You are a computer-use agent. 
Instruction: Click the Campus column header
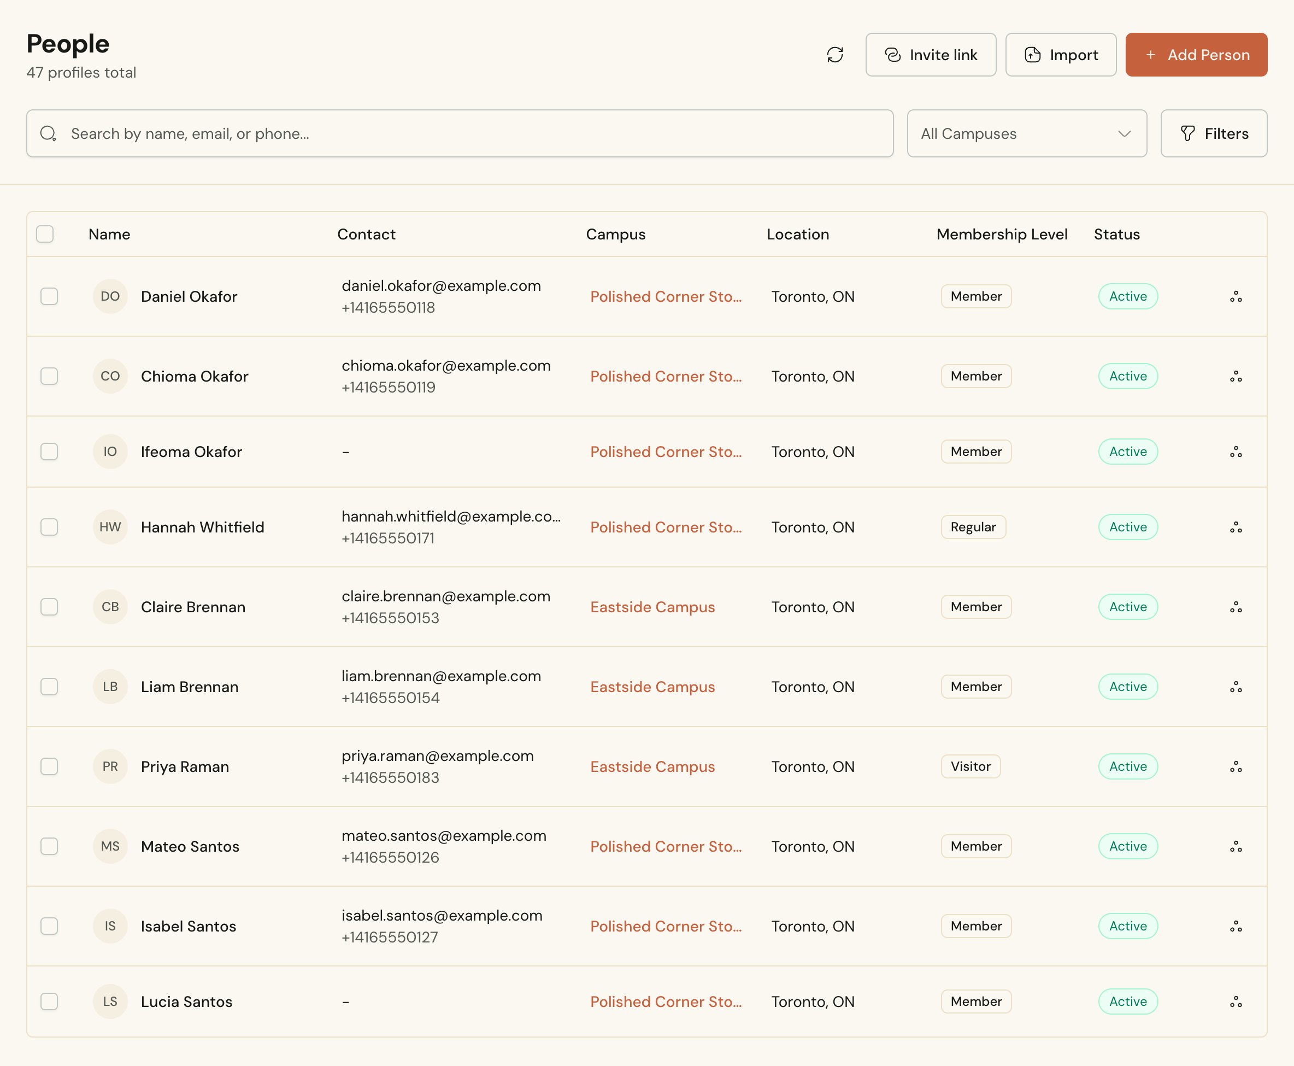[x=616, y=234]
